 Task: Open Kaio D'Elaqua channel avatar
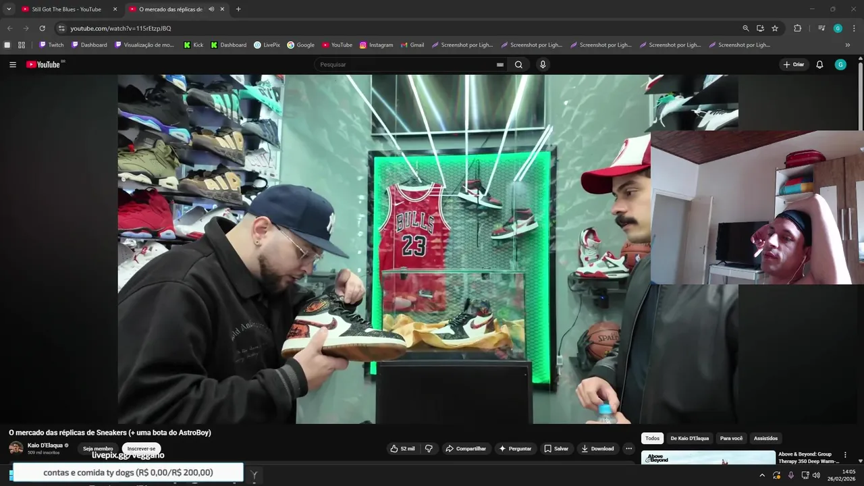tap(16, 448)
